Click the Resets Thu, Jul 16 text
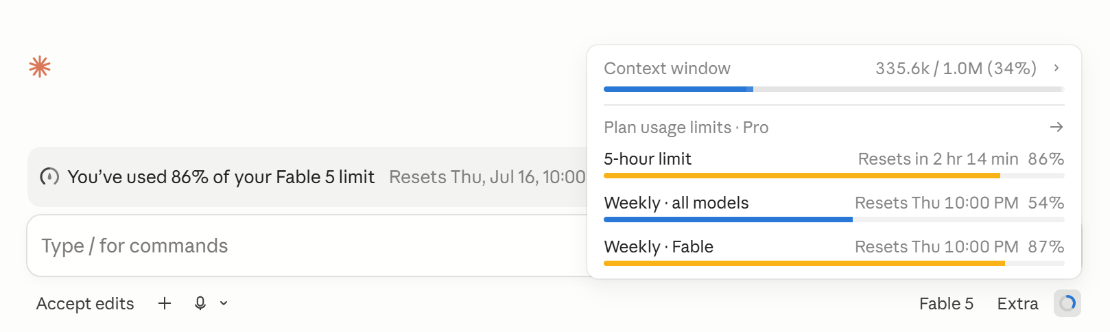 487,177
